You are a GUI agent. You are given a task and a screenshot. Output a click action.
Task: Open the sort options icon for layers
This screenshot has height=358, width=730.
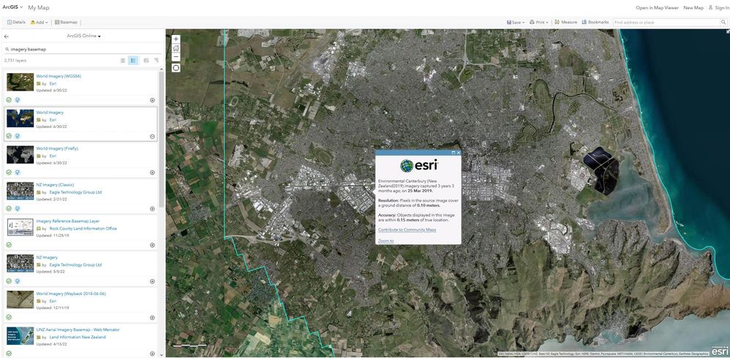[x=156, y=61]
